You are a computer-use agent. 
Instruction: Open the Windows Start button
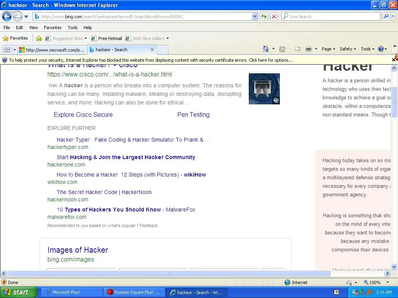(x=18, y=292)
